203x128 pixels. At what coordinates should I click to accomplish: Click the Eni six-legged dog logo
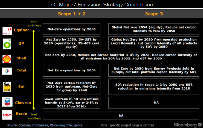7,87
